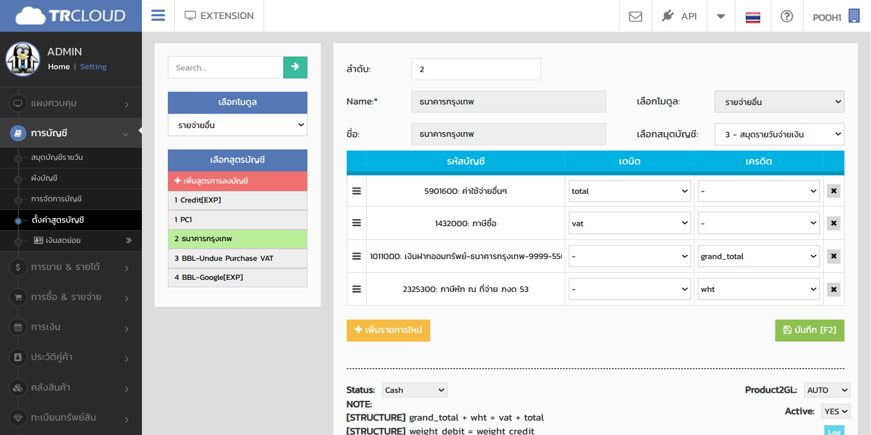Switch language via Thai flag icon
This screenshot has height=435, width=871.
753,17
